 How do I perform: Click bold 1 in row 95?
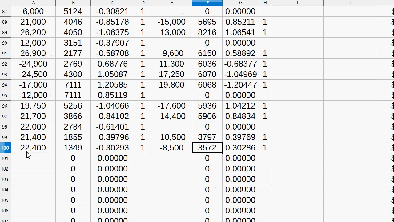point(143,95)
